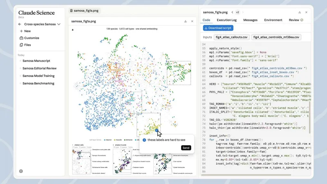Screen dimensions: 327x184
Task: Switch to the Review tab
Action: (x=296, y=20)
